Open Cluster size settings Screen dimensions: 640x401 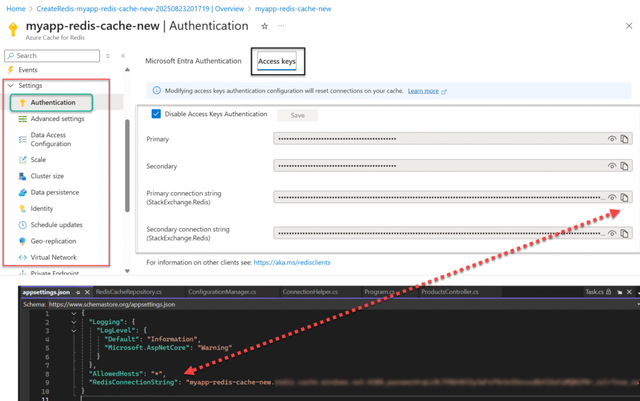click(47, 176)
